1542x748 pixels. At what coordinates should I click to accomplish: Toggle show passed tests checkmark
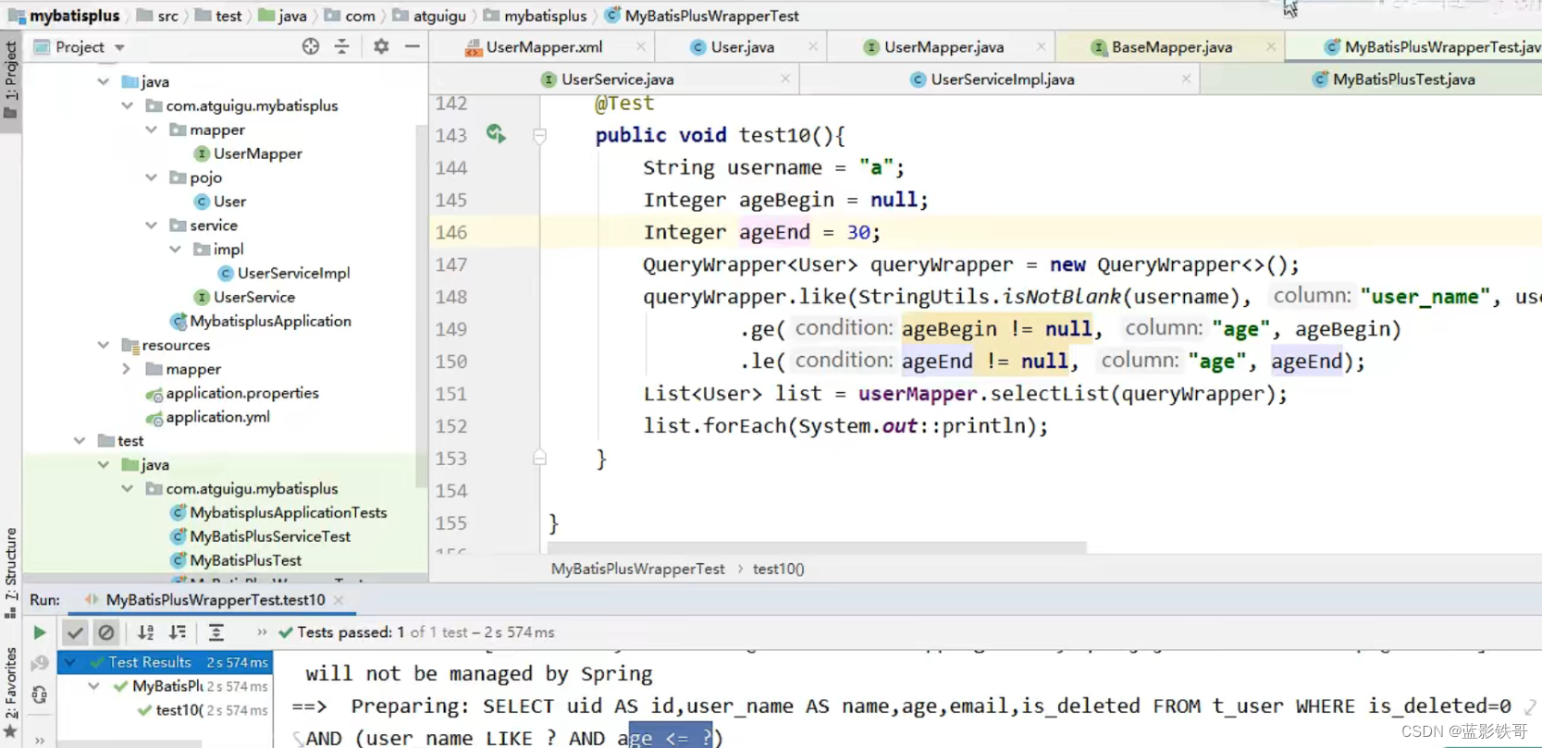tap(75, 632)
